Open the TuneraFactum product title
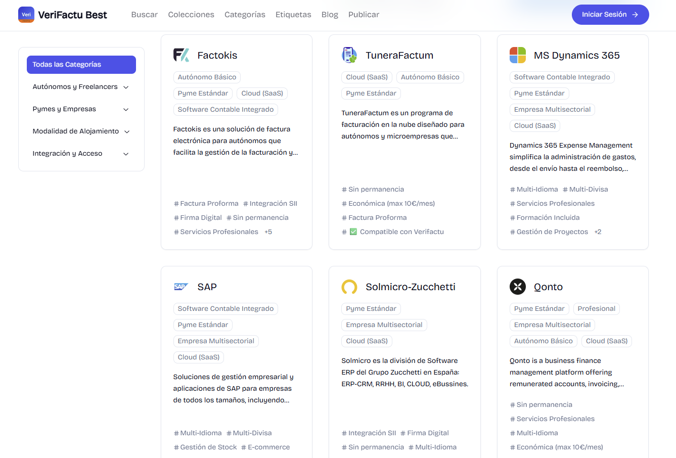Screen dimensions: 676x458 pos(399,55)
